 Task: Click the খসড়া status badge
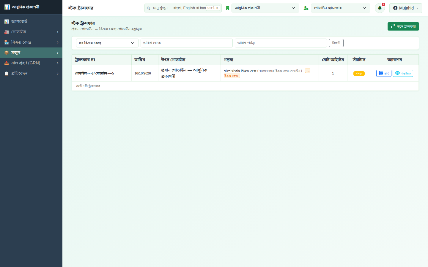point(359,74)
